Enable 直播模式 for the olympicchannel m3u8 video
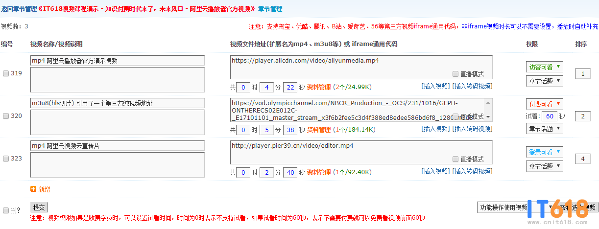 tap(455, 116)
